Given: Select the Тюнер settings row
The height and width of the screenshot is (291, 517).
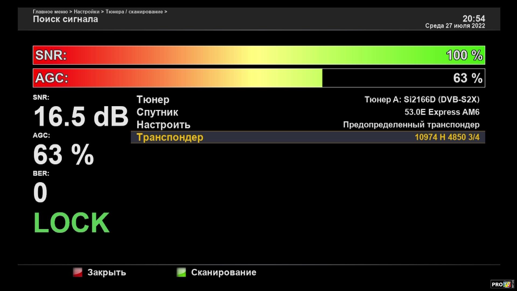Looking at the screenshot, I should pos(153,99).
